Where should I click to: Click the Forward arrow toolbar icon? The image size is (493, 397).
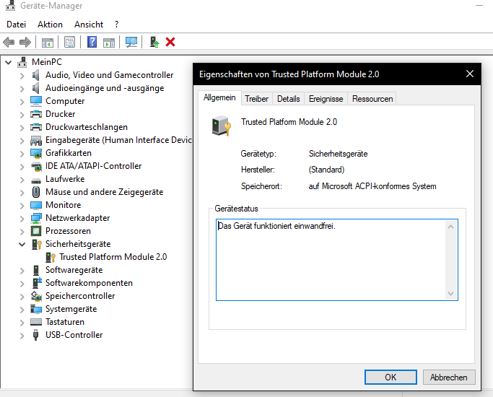25,42
